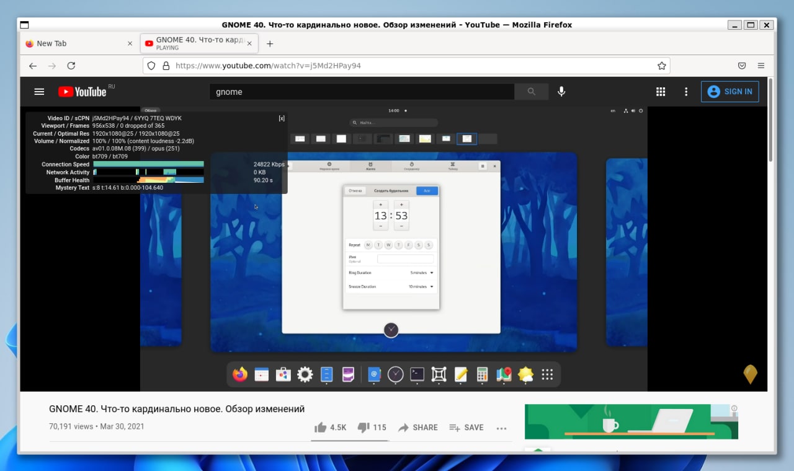Click the channel watermark on the video
794x471 pixels.
coord(751,374)
